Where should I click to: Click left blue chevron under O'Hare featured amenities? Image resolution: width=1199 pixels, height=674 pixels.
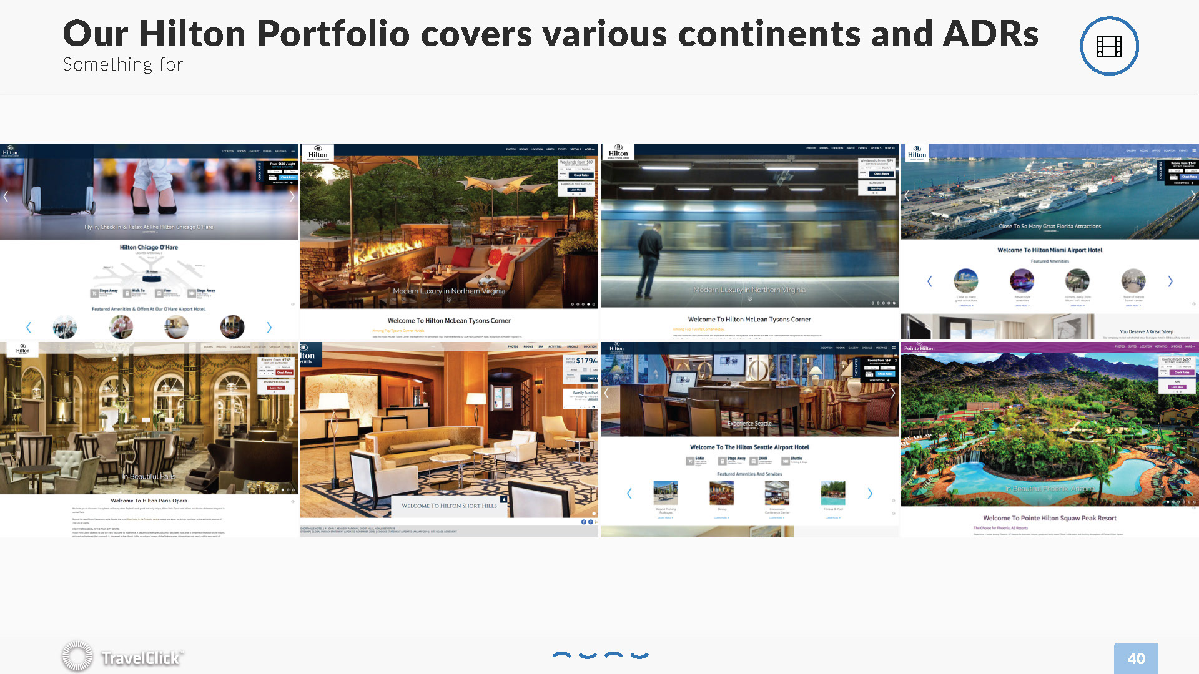28,327
